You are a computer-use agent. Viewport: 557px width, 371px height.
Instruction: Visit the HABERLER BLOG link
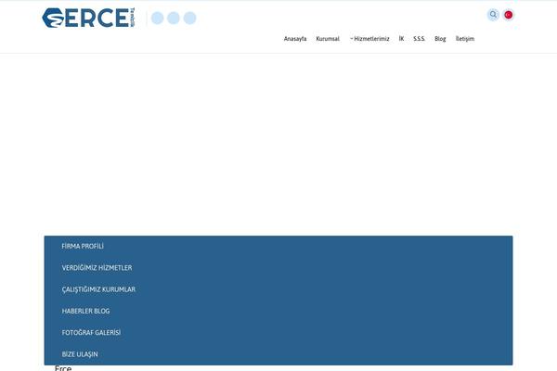(x=85, y=311)
